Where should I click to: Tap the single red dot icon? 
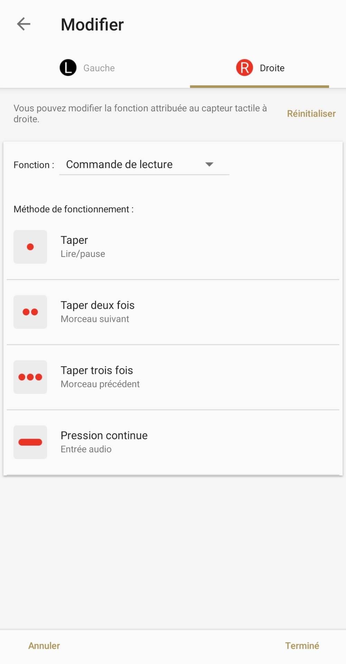30,247
